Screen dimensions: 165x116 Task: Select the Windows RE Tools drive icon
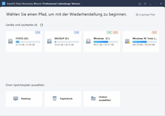pyautogui.click(x=127, y=41)
